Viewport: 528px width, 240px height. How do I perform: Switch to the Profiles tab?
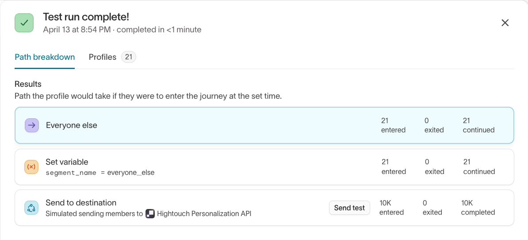[x=103, y=57]
